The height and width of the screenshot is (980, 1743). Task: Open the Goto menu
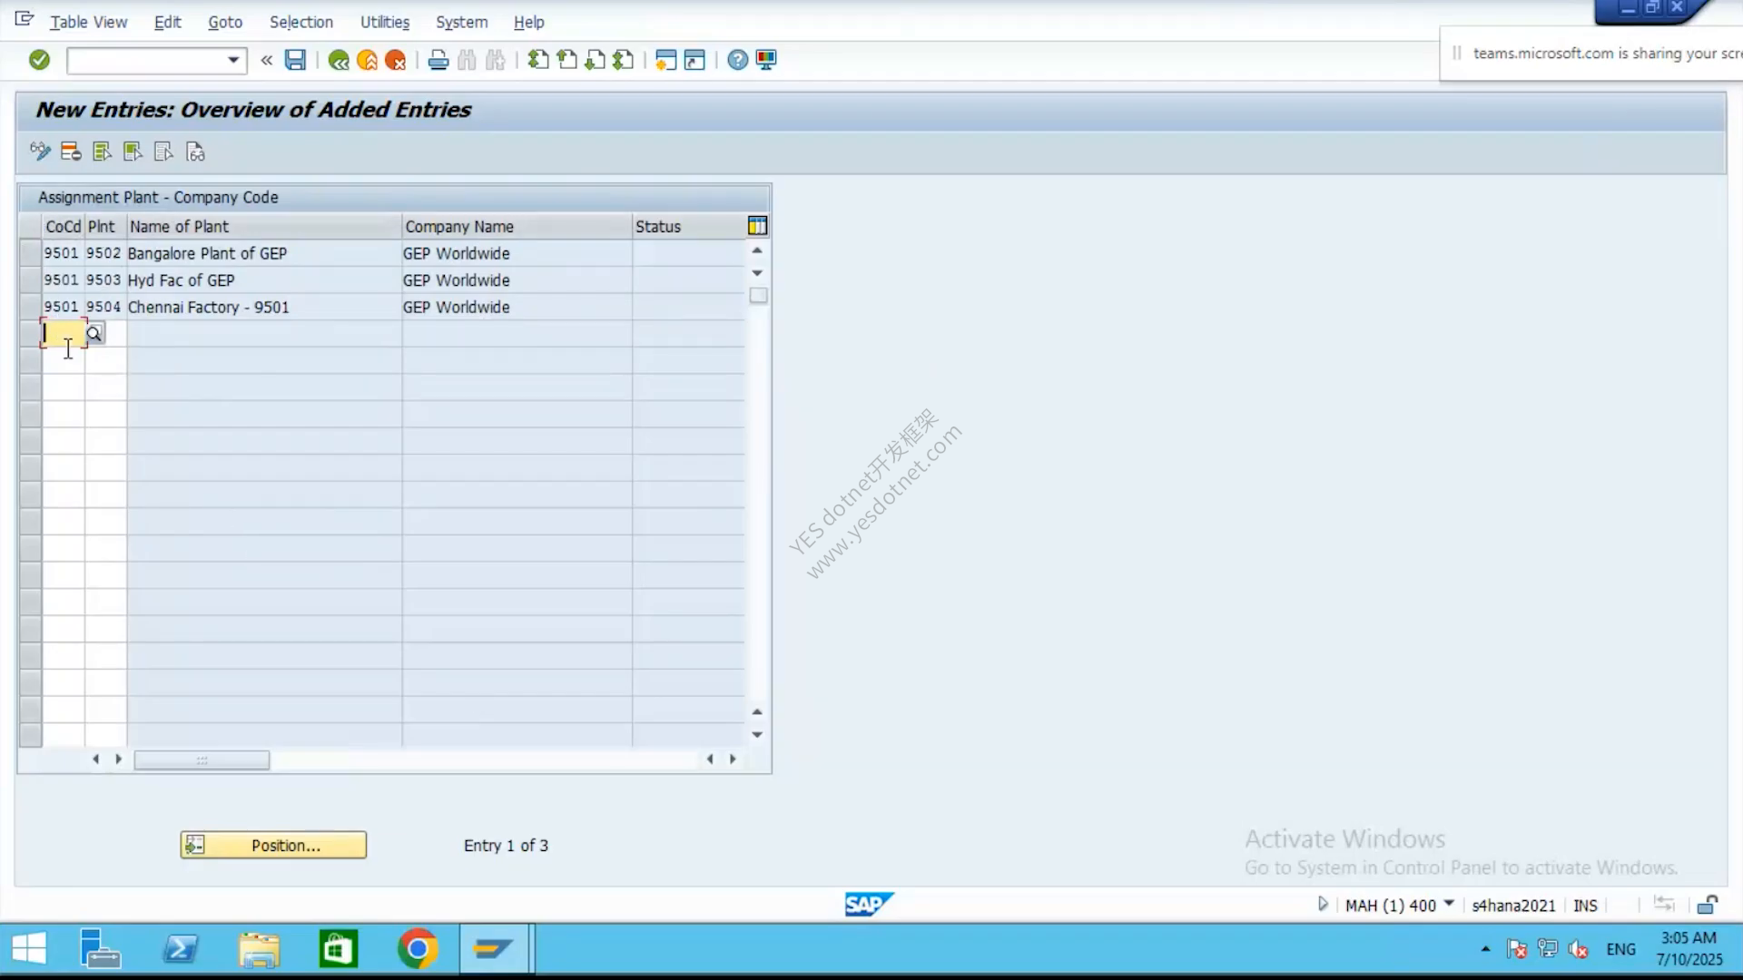[x=225, y=22]
